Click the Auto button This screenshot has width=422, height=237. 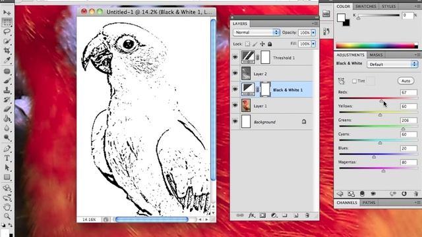click(x=406, y=81)
